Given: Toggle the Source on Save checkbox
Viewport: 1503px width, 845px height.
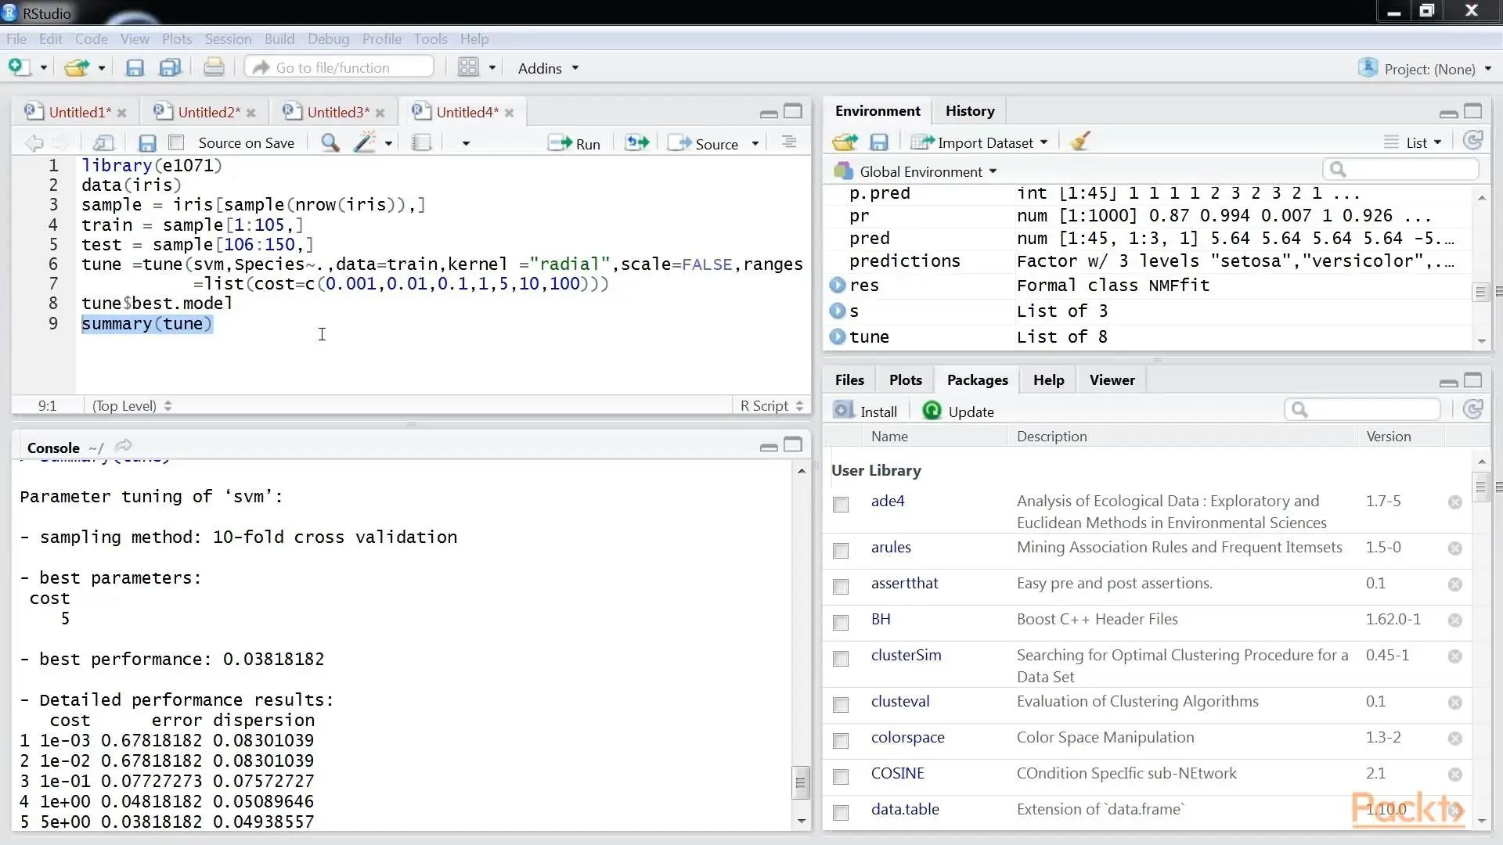Looking at the screenshot, I should [177, 142].
